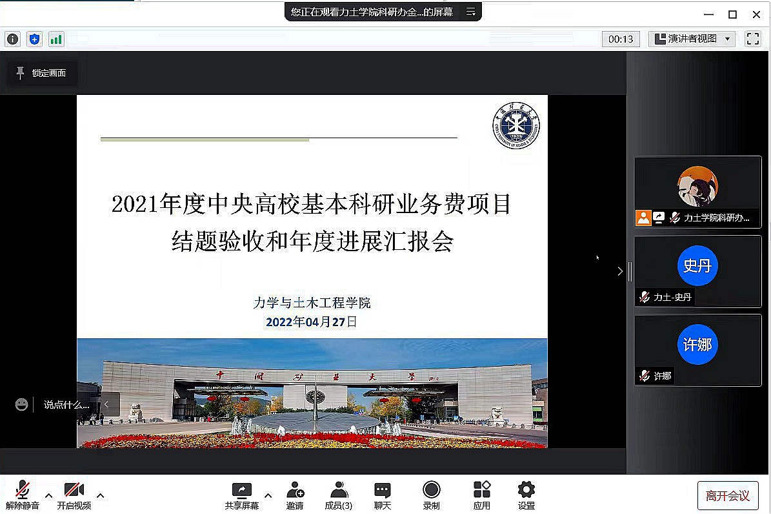Click 共享屏幕 share screen button
Screen dimensions: 771x514
pos(242,495)
